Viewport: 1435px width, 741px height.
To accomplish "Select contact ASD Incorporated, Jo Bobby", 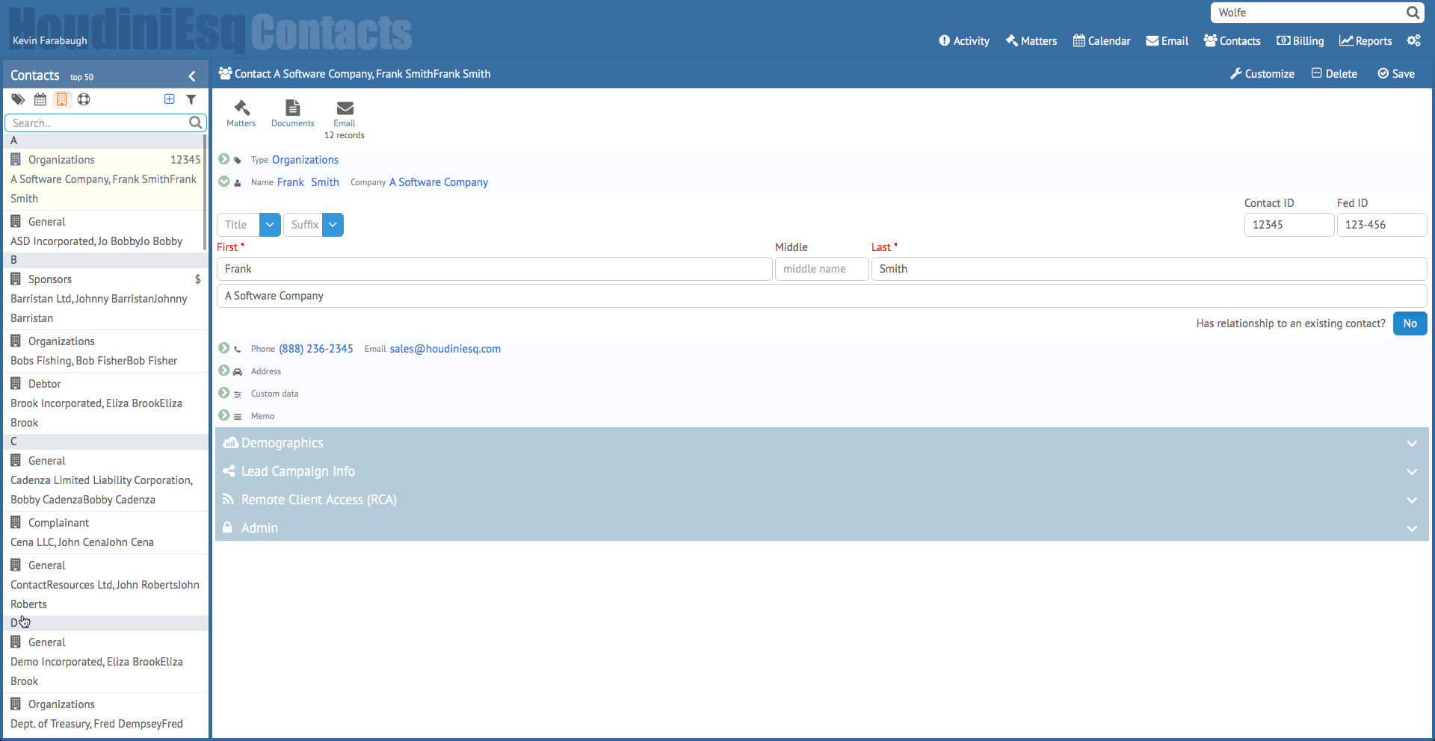I will [x=104, y=232].
